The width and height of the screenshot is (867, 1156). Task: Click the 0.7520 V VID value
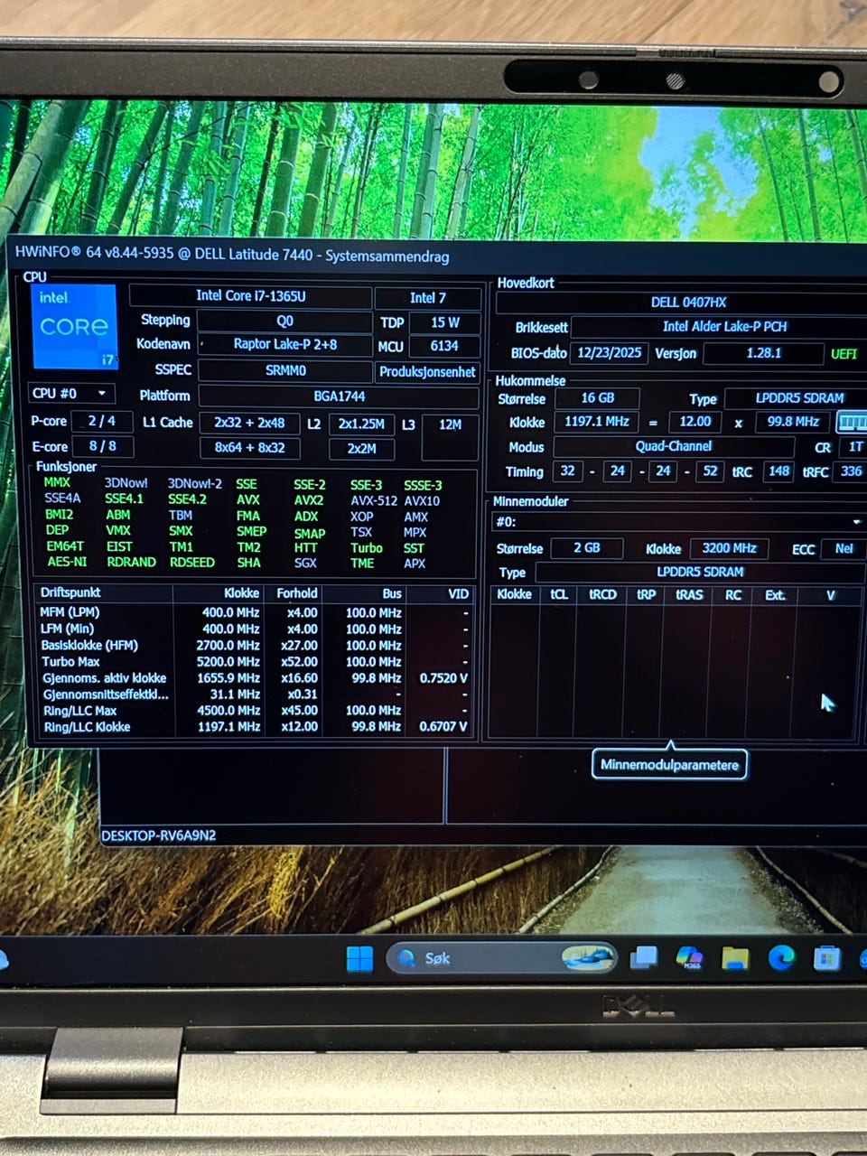(443, 678)
